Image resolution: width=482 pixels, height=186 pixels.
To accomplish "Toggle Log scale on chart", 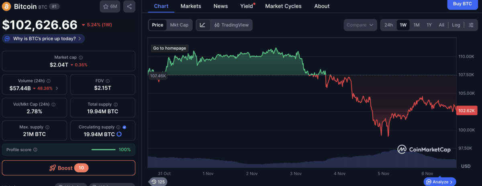I will (x=456, y=25).
